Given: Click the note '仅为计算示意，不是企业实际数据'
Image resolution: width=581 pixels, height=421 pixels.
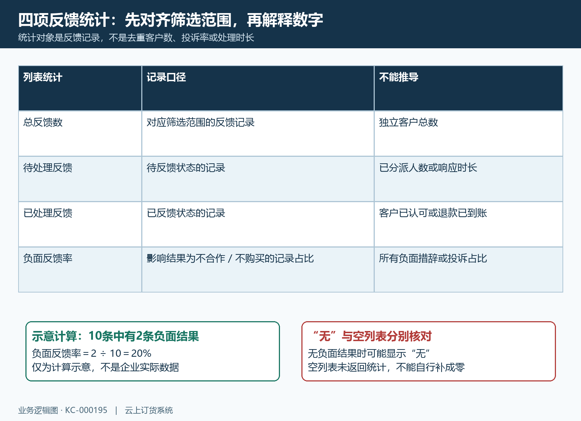Looking at the screenshot, I should tap(105, 367).
